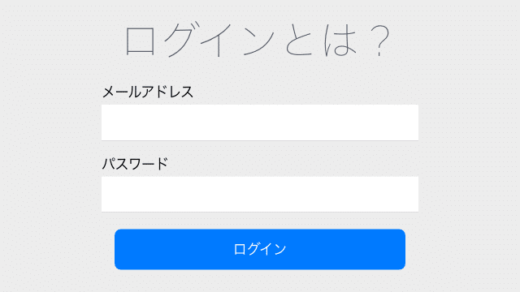520x292 pixels.
Task: Click the field label reading メールアドレス
Action: point(148,92)
